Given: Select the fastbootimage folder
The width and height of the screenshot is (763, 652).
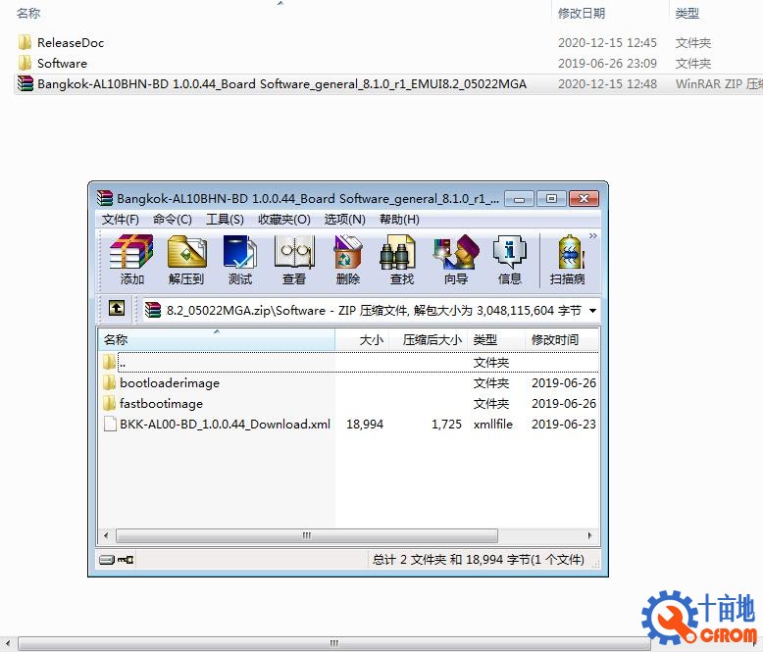Looking at the screenshot, I should 161,404.
